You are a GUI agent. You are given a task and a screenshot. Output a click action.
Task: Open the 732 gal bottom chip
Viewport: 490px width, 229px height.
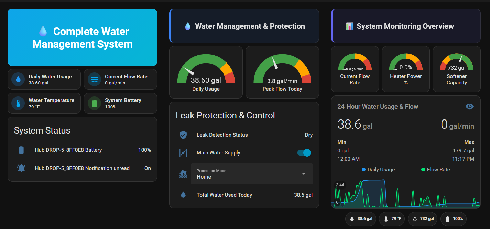(423, 219)
